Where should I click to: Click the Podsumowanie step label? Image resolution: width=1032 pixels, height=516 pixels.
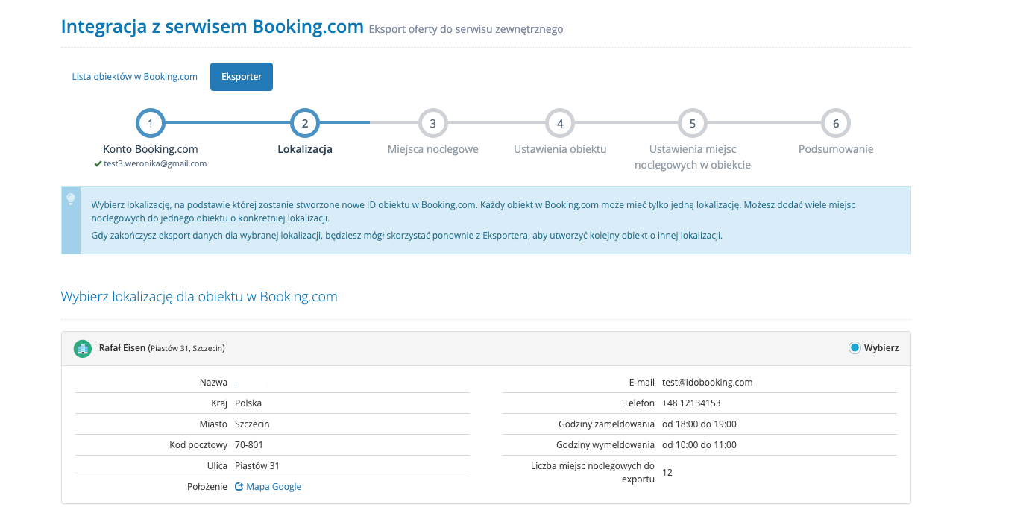point(836,149)
